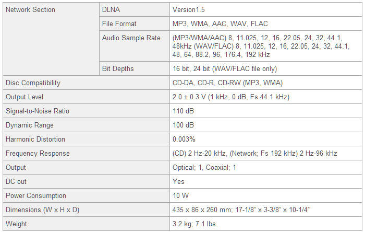Select the Signal-to-Noise Ratio label

pos(37,111)
